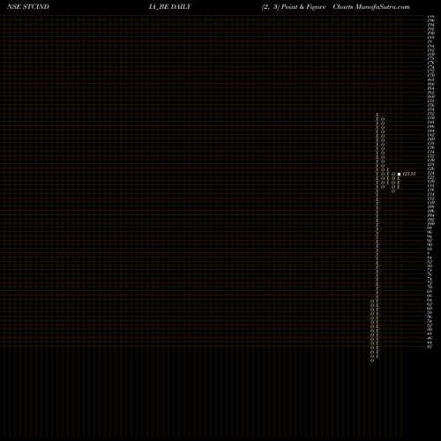Click the 'IA_BE DAILY' header text
This screenshot has height=441, width=441.
click(x=170, y=7)
